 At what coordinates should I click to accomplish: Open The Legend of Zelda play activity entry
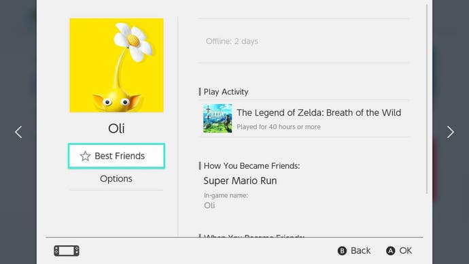point(304,119)
